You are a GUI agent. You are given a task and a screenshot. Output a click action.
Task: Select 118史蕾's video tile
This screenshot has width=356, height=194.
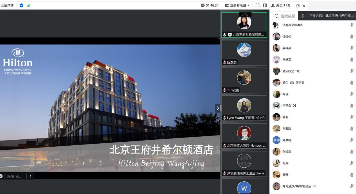(x=244, y=80)
